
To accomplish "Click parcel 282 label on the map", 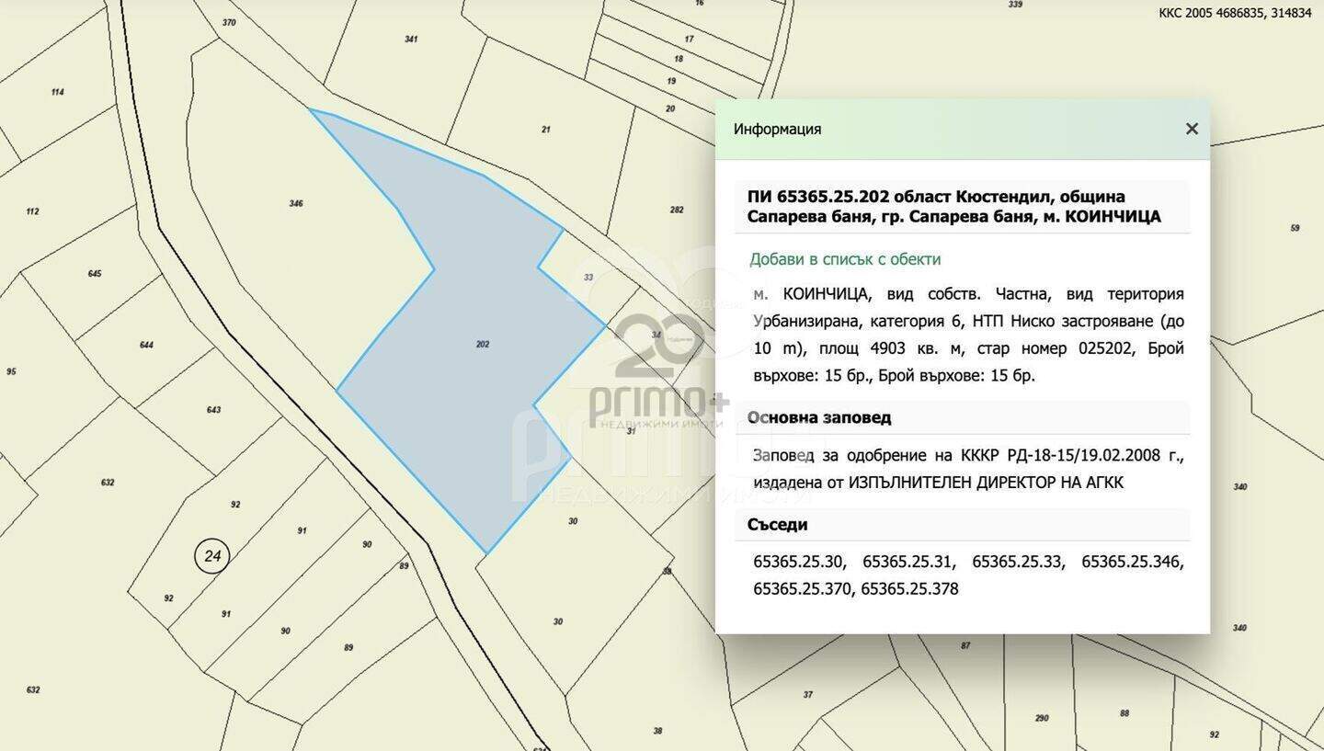I will [x=677, y=210].
